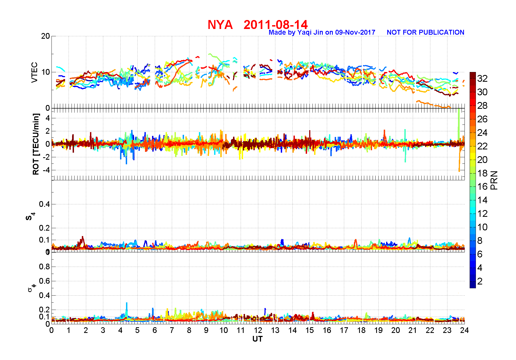This screenshot has height=360, width=516.
Task: Click colorbar tick label '14'
Action: 482,200
